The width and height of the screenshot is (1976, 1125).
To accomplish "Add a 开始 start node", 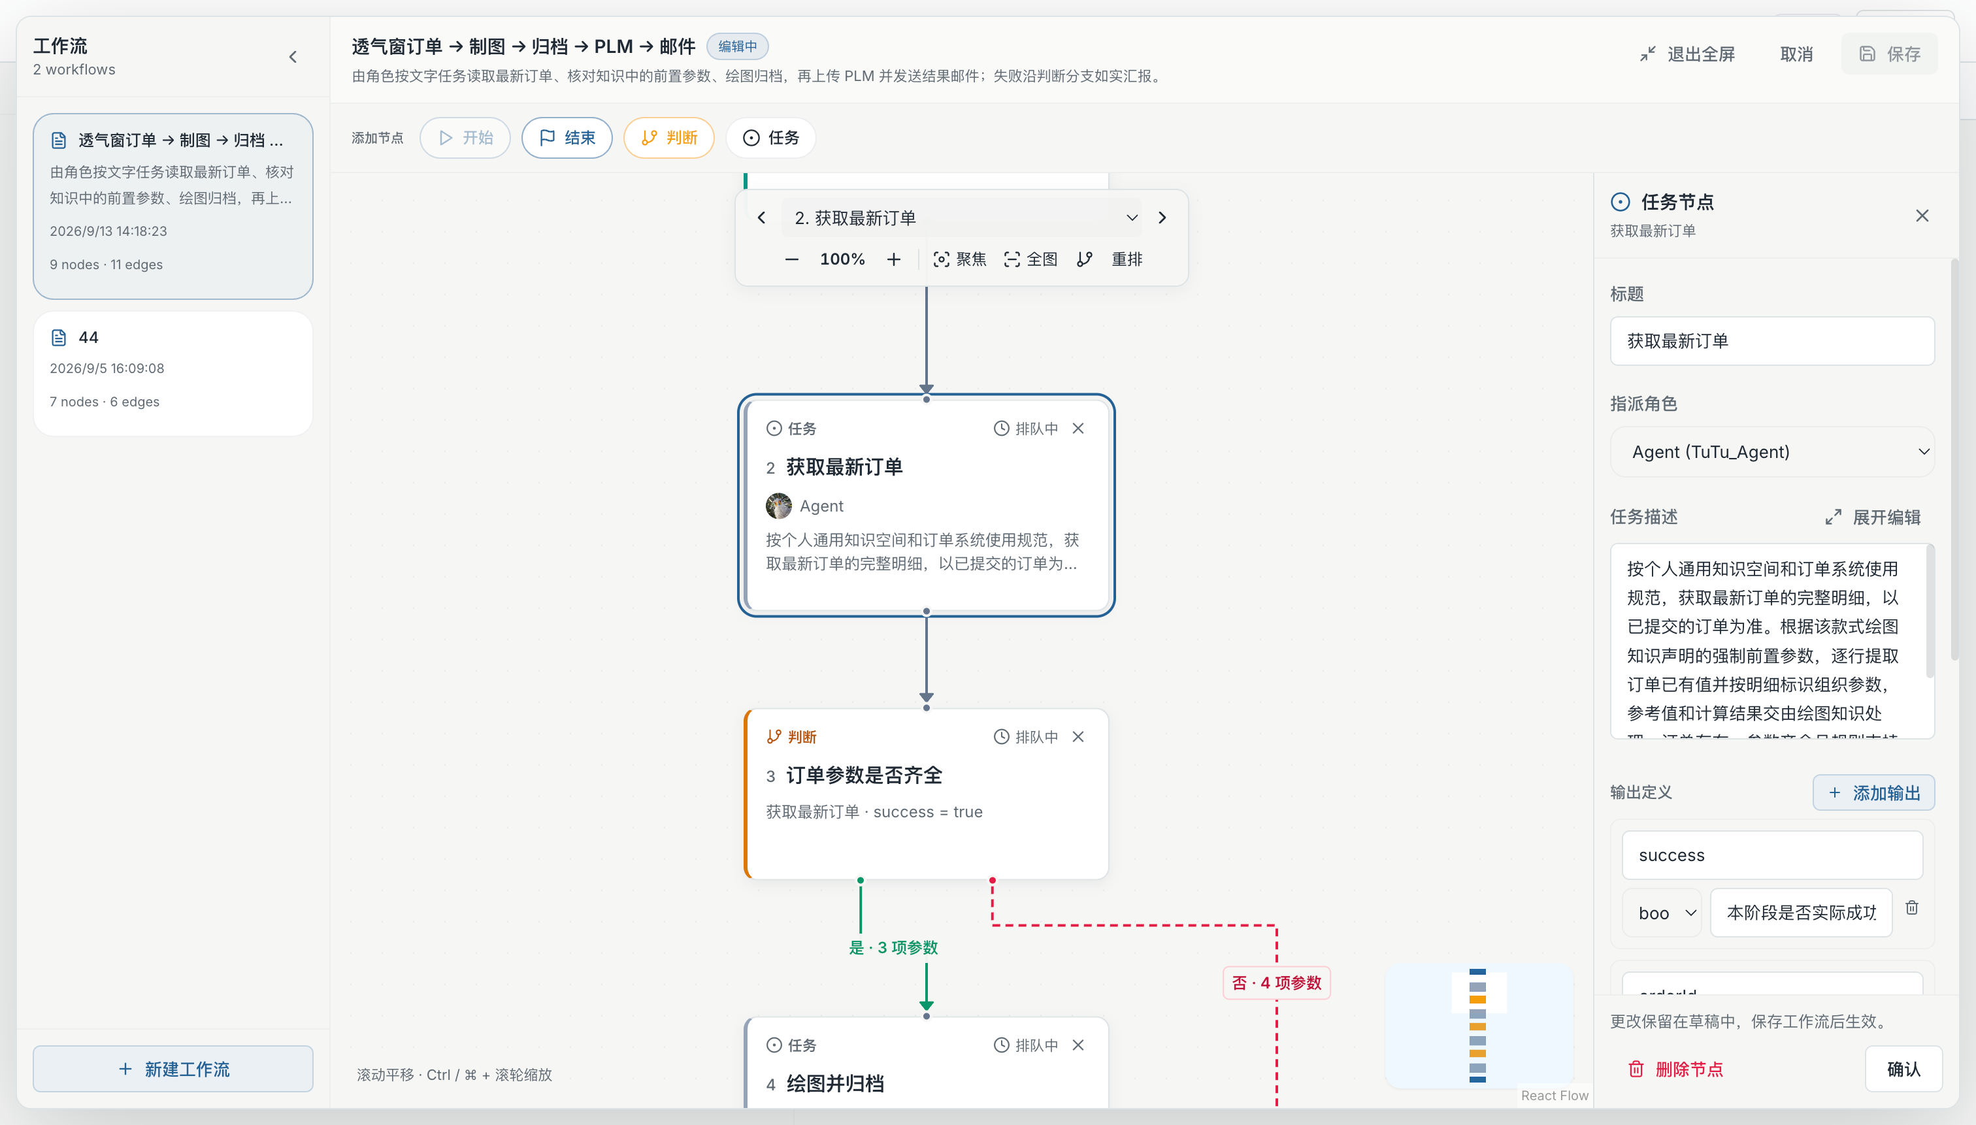I will point(465,138).
